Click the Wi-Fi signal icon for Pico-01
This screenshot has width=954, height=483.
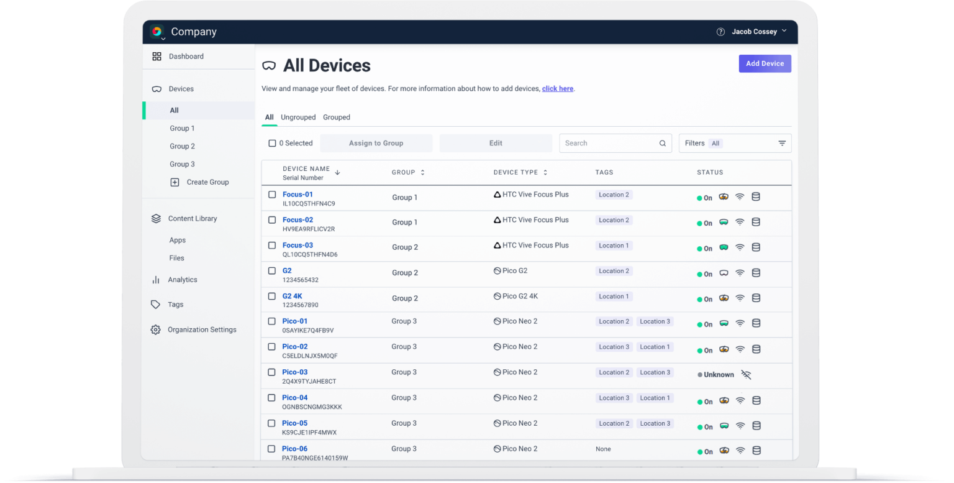point(740,323)
